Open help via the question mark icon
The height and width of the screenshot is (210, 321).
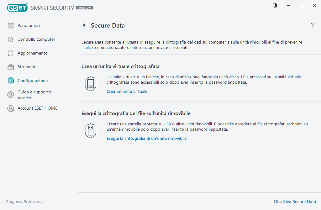click(x=312, y=25)
